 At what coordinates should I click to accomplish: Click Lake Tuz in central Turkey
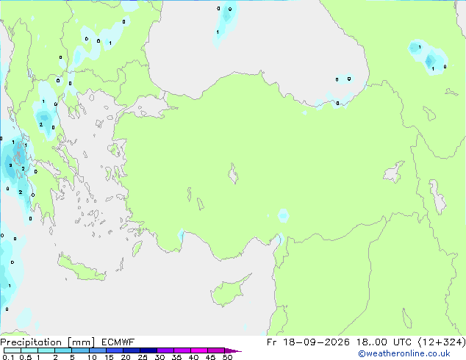(233, 173)
